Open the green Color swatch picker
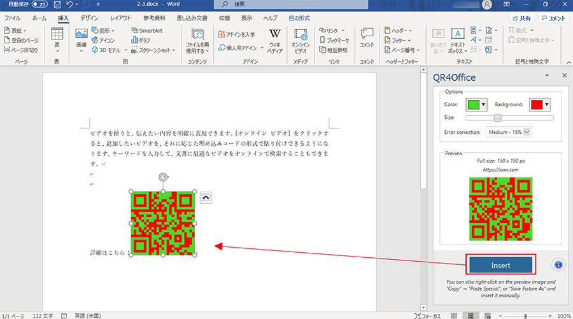 tap(476, 104)
